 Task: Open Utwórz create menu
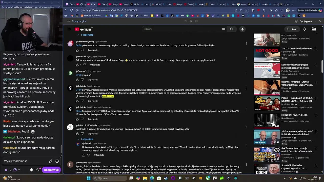pyautogui.click(x=292, y=29)
